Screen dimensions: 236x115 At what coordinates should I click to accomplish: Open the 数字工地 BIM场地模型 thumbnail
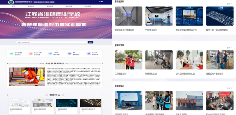(220, 16)
